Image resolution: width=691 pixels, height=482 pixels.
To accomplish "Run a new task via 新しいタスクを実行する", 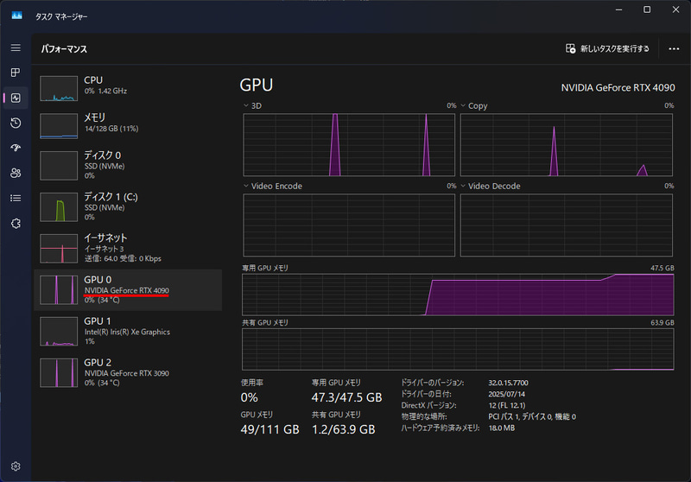I will point(607,48).
